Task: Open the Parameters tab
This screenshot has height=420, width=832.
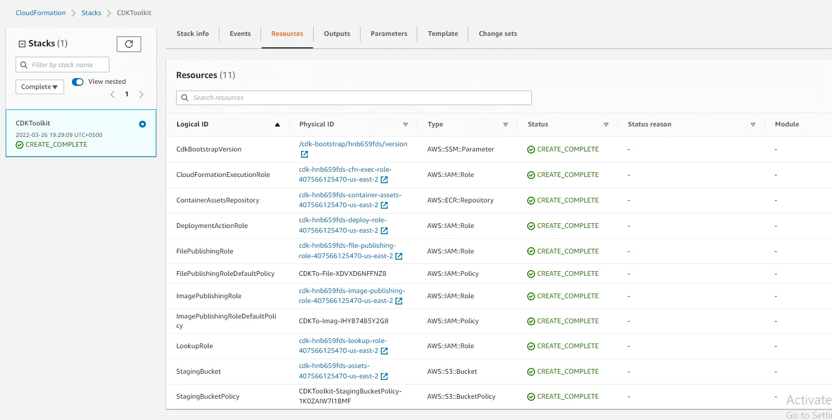Action: pyautogui.click(x=389, y=34)
